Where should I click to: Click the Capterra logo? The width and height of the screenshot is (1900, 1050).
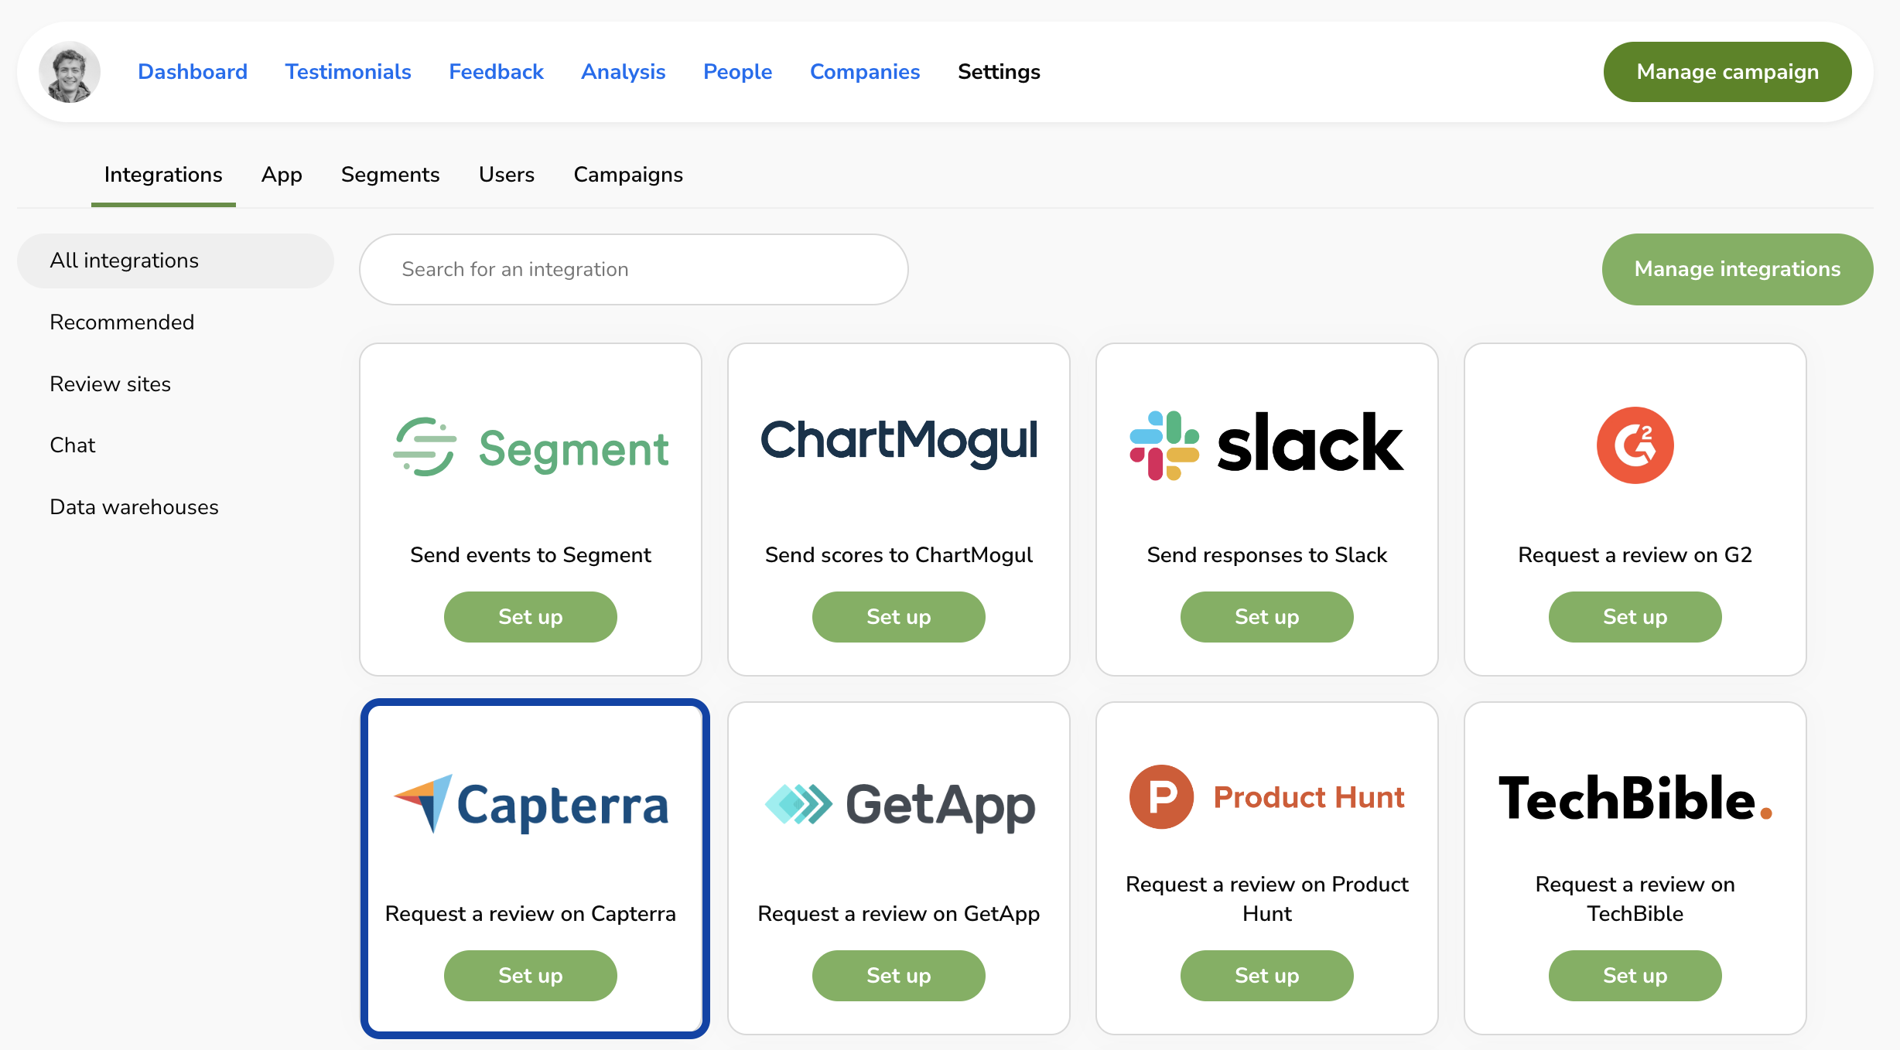[531, 804]
